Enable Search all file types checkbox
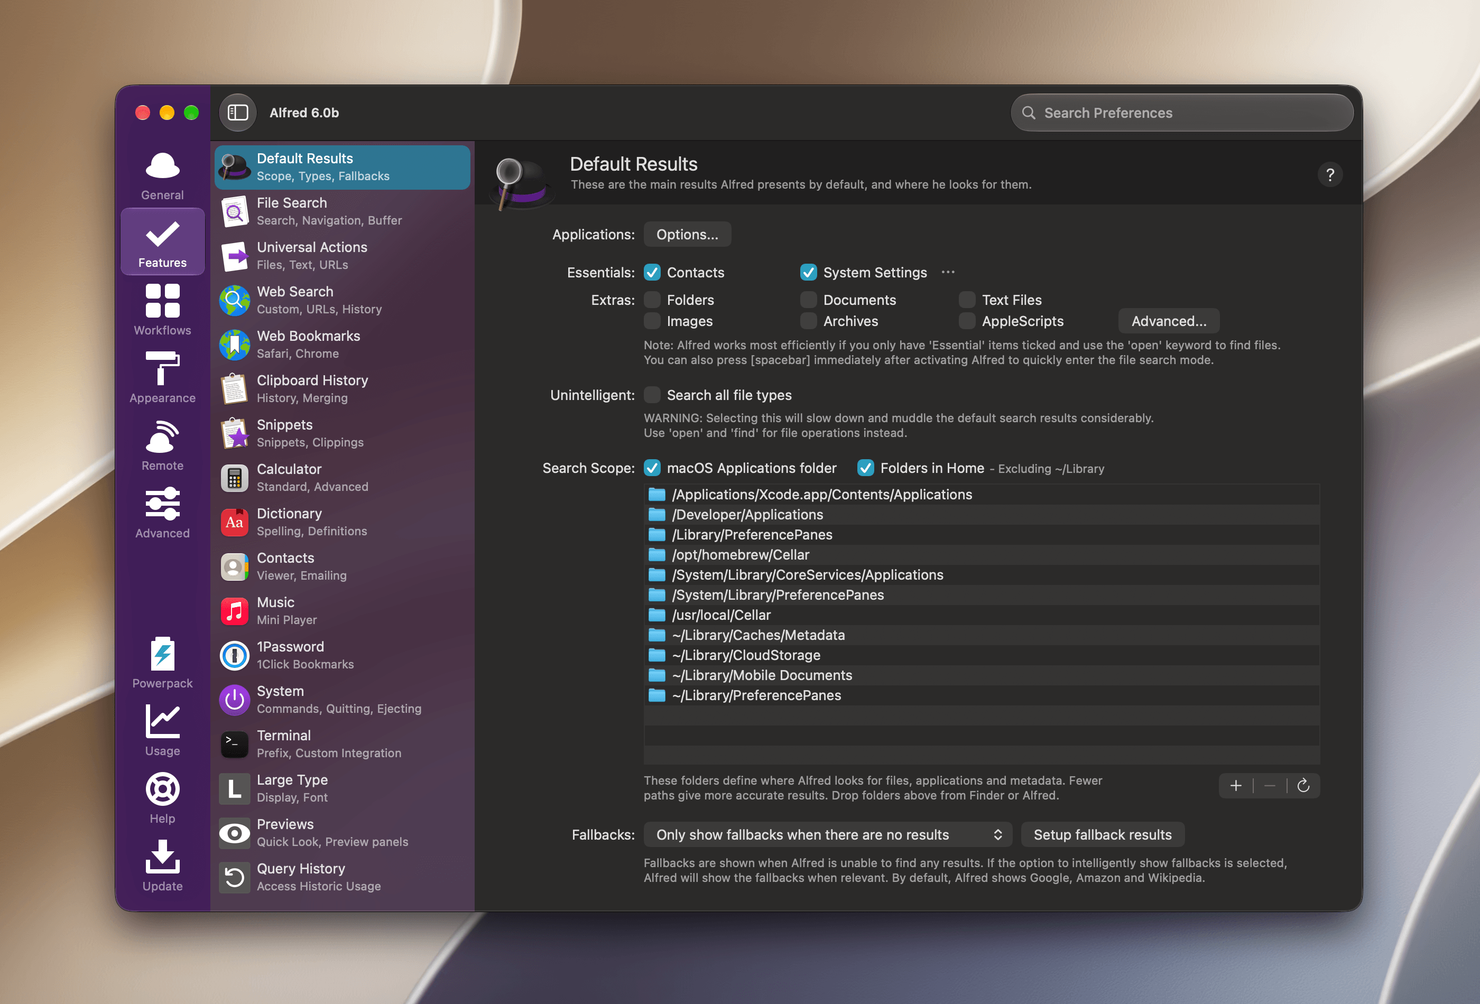The width and height of the screenshot is (1480, 1004). tap(652, 395)
